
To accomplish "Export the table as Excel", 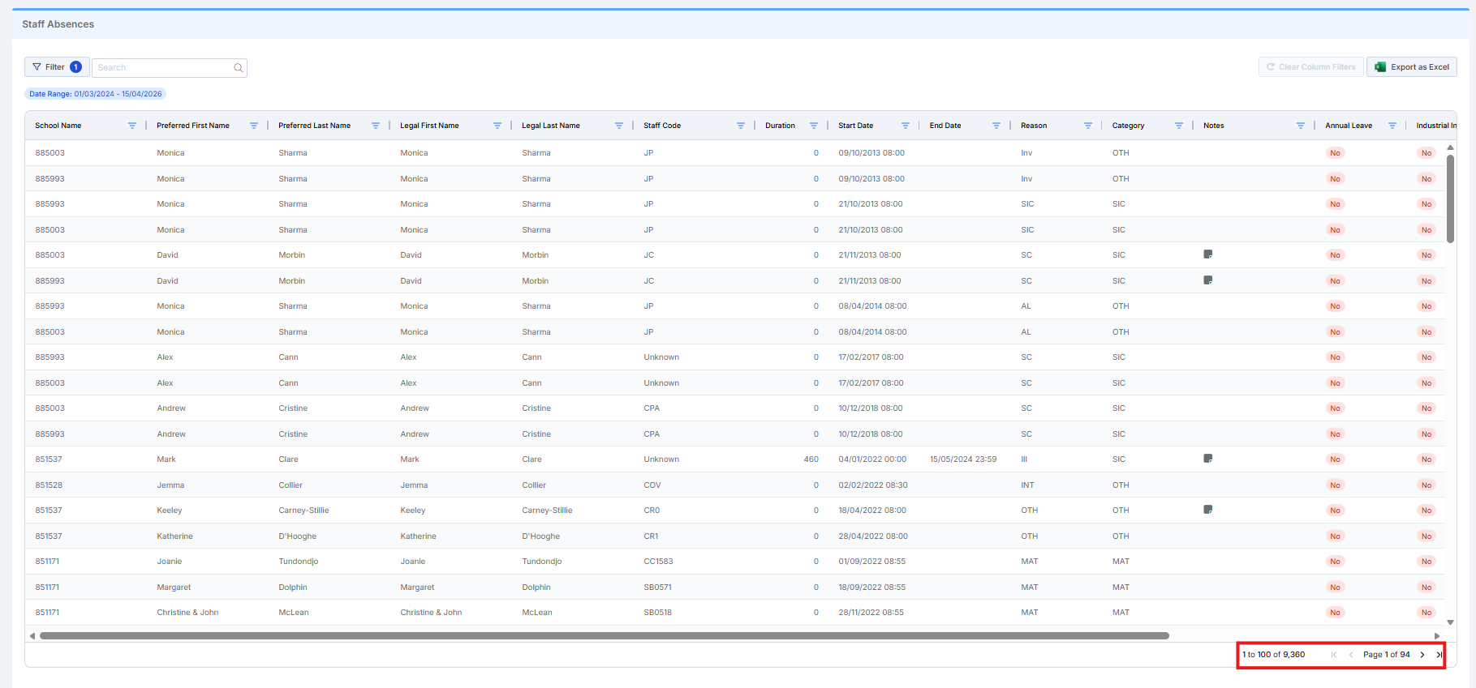I will click(x=1412, y=67).
